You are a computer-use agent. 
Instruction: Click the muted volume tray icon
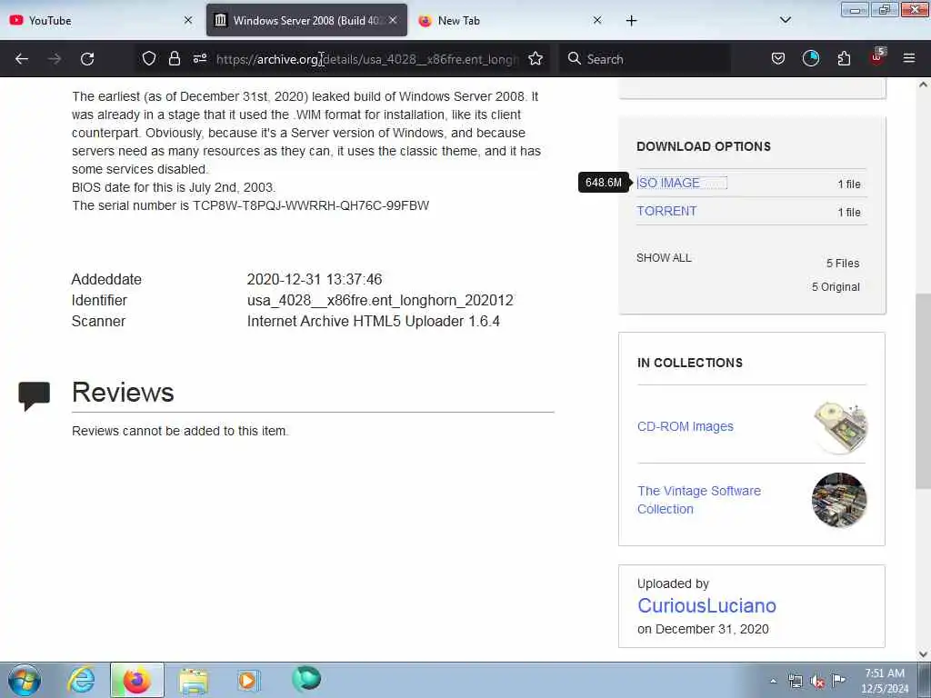[817, 681]
